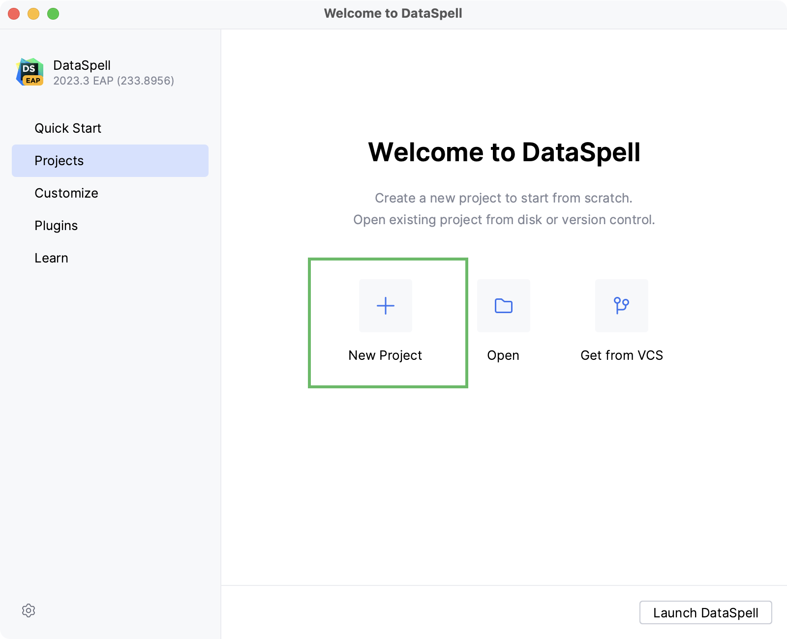Viewport: 787px width, 639px height.
Task: Close the Welcome to DataSpell window
Action: (14, 14)
